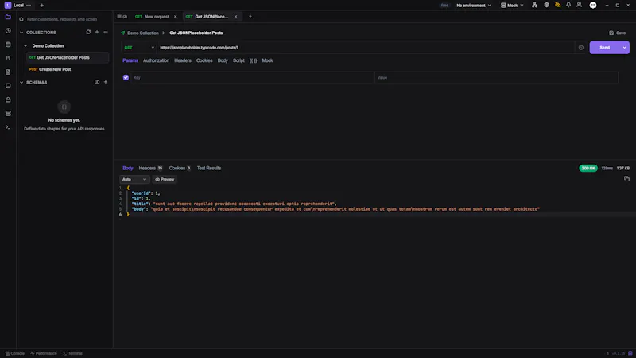
Task: Open the No environment dropdown
Action: (x=474, y=6)
